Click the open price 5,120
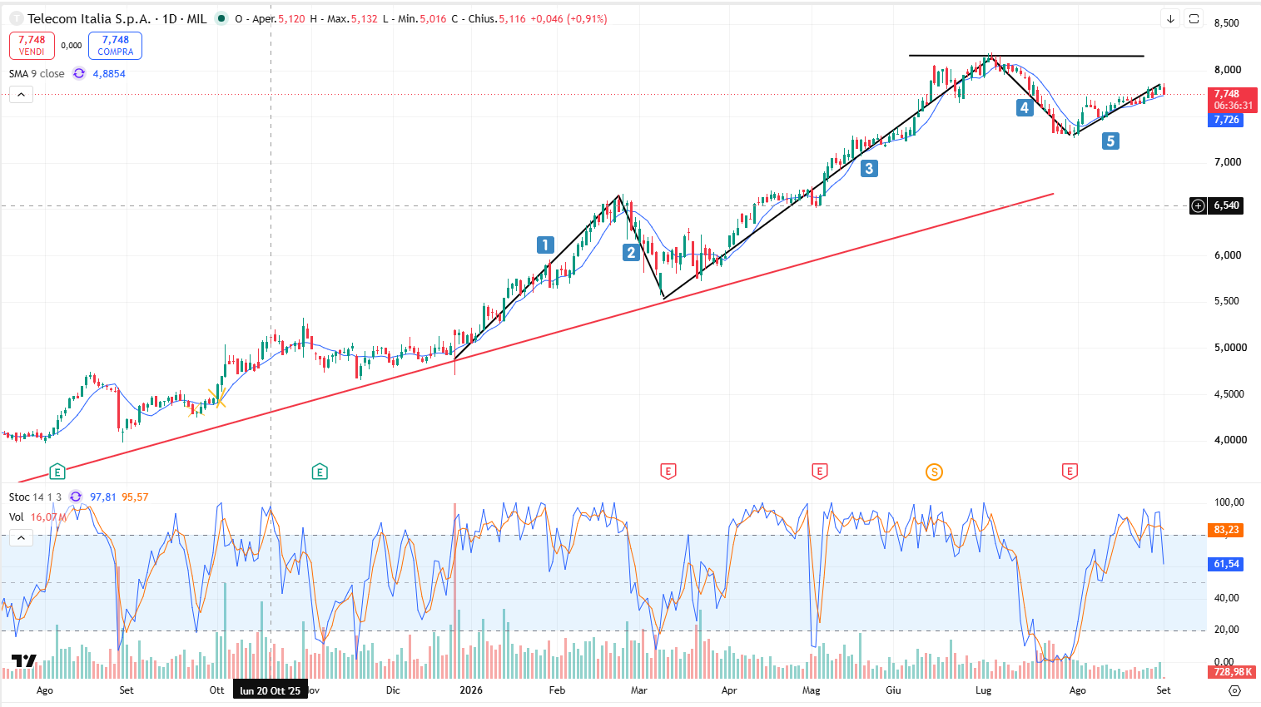1261x707 pixels. [x=291, y=18]
